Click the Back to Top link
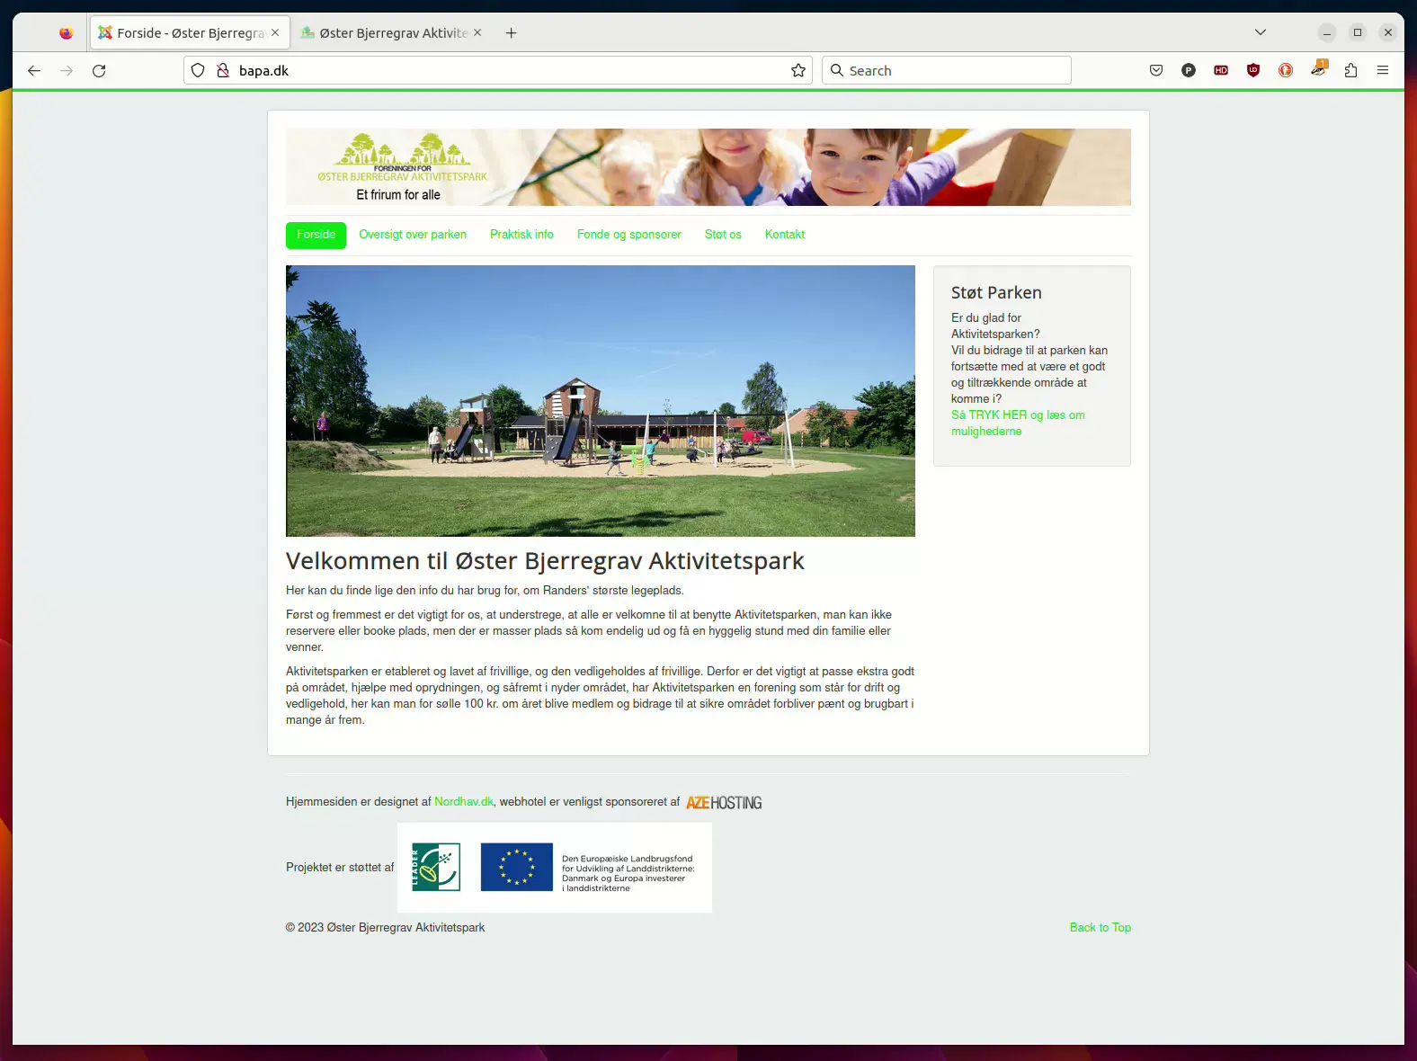Viewport: 1417px width, 1061px height. (x=1100, y=928)
